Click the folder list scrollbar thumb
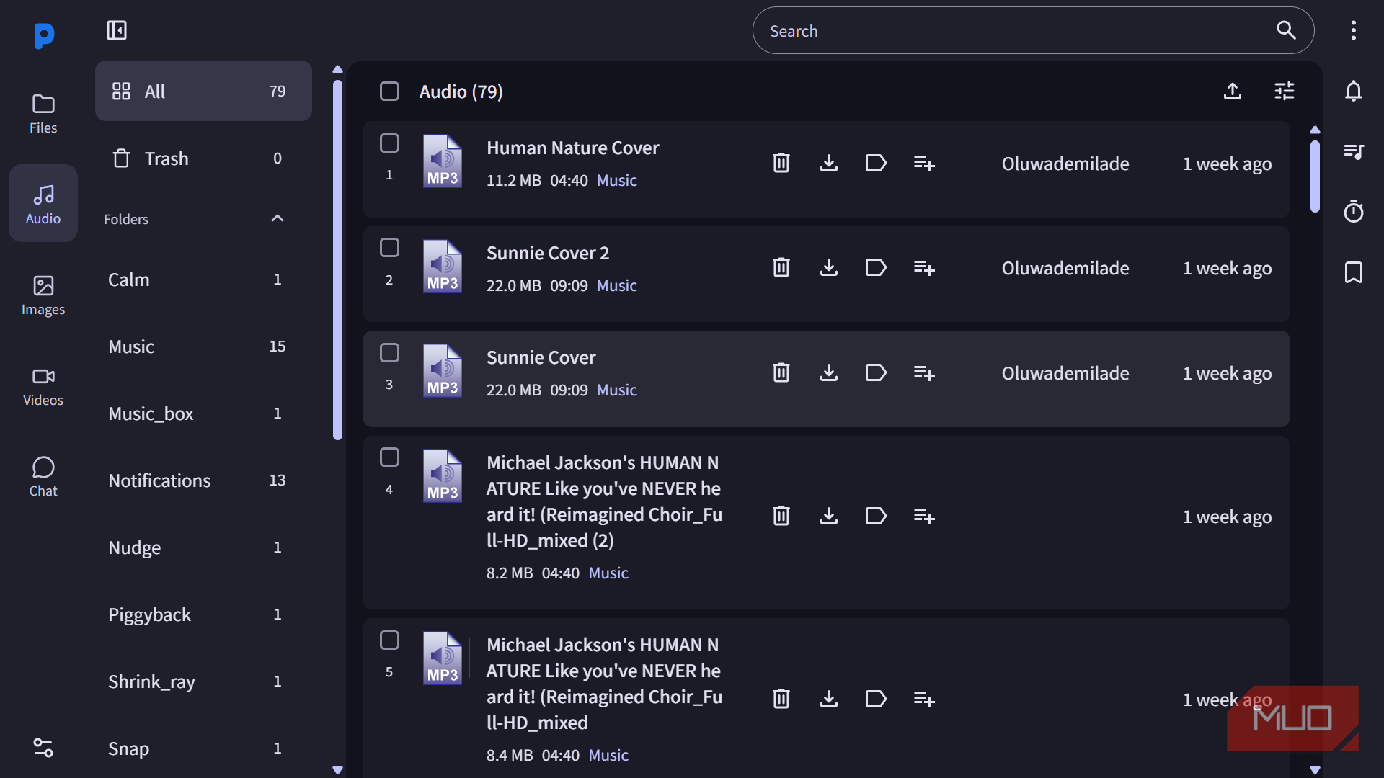1384x778 pixels. 337,259
